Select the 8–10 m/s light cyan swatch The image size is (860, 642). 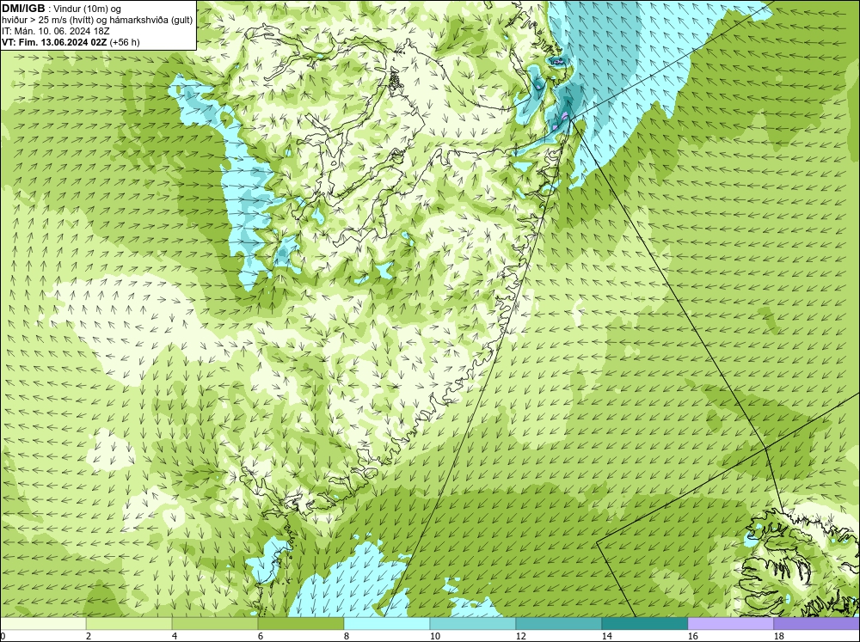tap(387, 624)
